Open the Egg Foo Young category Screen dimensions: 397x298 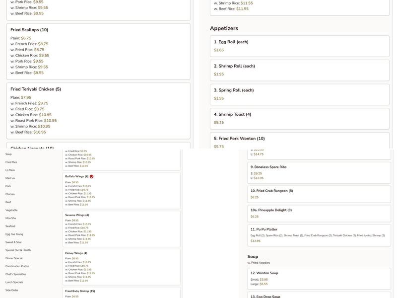(14, 234)
